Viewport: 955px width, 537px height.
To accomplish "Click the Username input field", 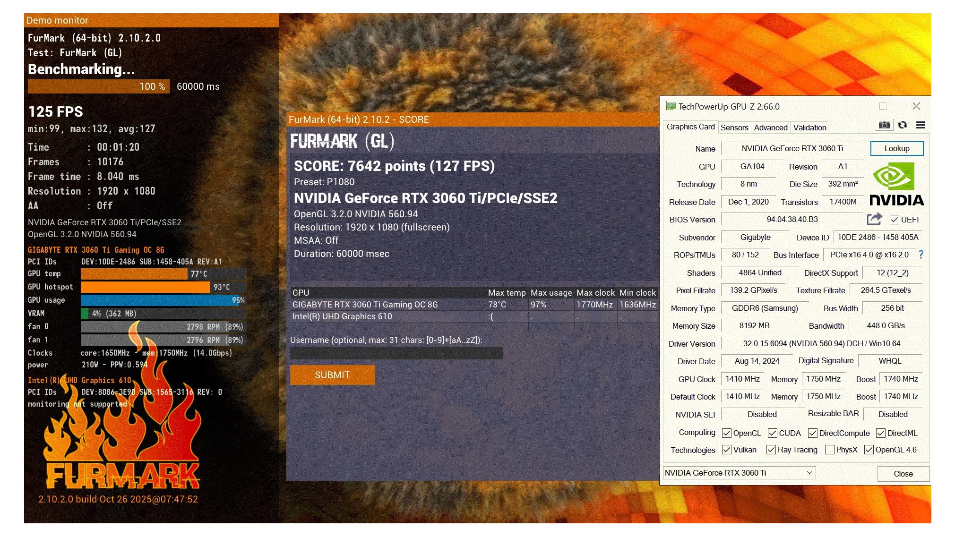I will point(396,353).
